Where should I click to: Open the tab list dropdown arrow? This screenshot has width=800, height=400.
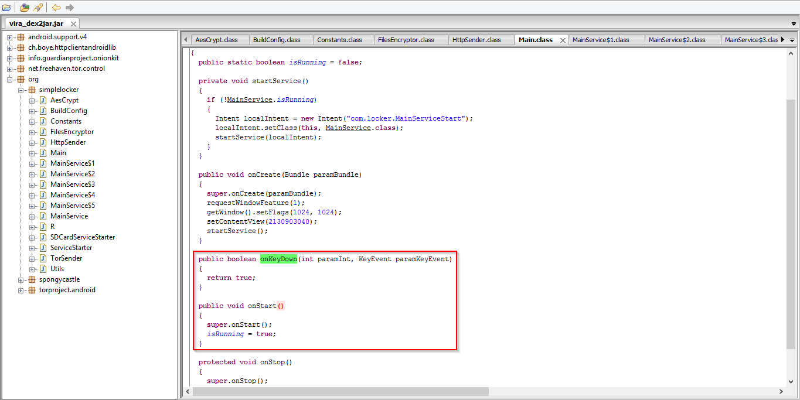point(792,40)
